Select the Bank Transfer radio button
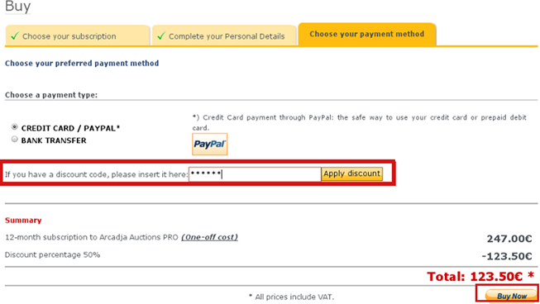The width and height of the screenshot is (540, 304). (x=14, y=139)
